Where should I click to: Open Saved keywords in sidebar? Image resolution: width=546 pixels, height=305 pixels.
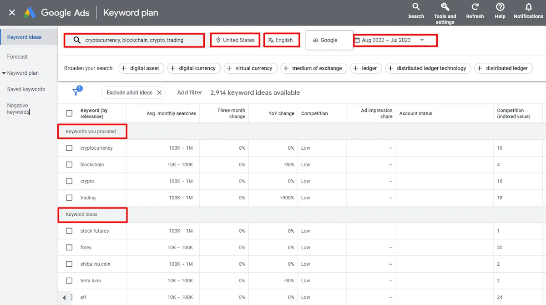[x=26, y=89]
